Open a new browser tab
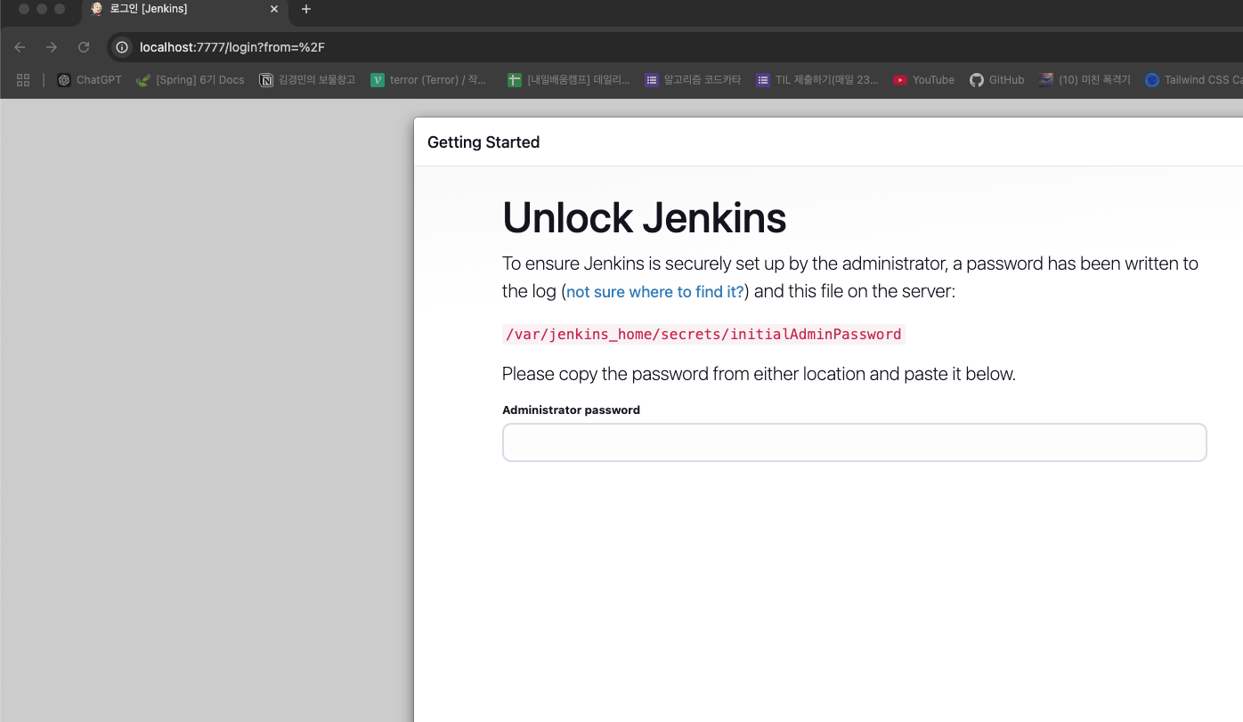 click(x=306, y=10)
